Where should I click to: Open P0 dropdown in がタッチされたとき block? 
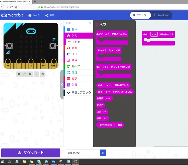tap(106, 67)
